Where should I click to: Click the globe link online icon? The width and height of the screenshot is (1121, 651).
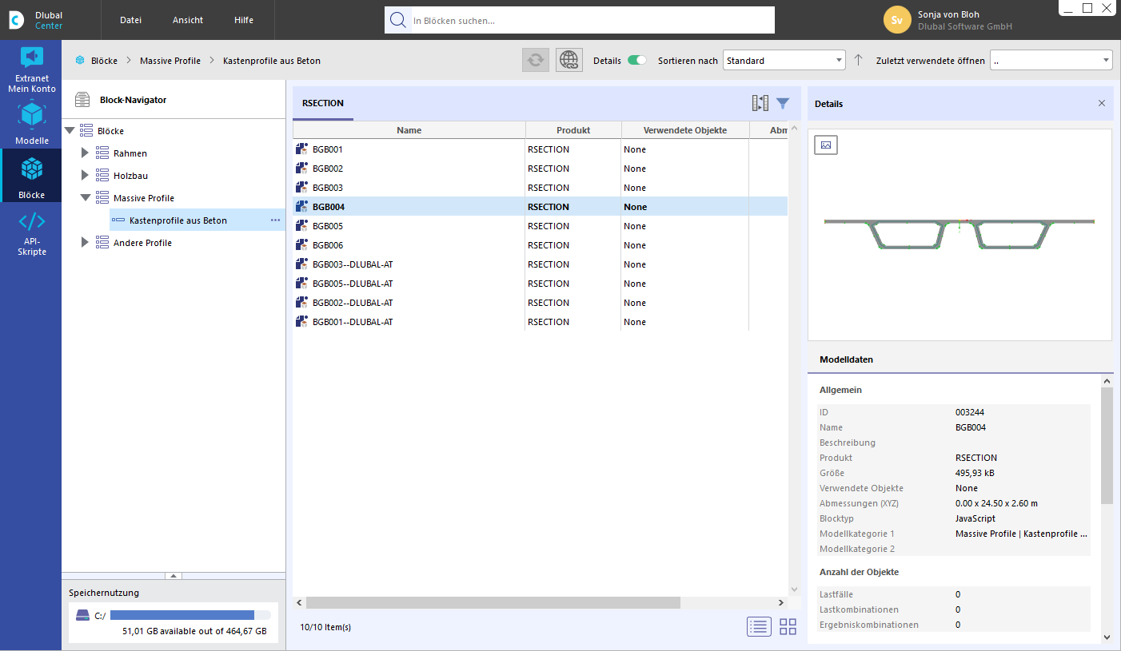click(x=568, y=60)
